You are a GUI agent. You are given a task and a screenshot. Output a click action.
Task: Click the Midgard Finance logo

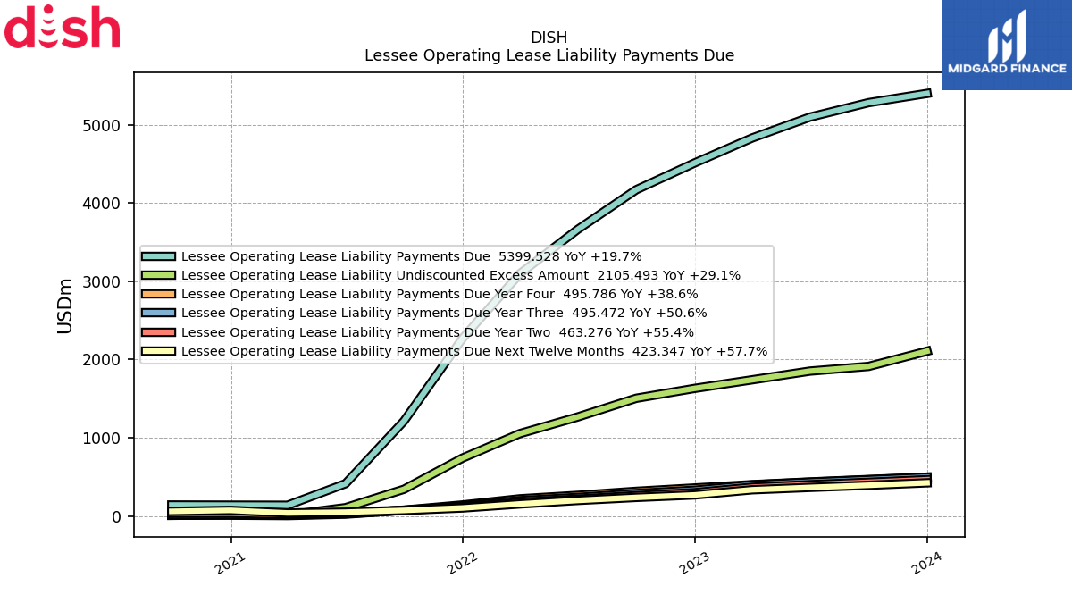pos(1007,45)
